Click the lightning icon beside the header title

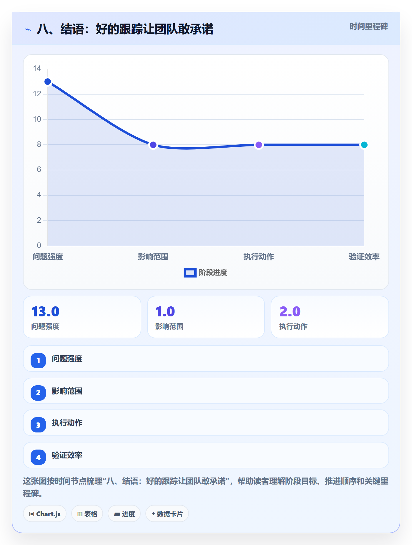click(x=28, y=29)
